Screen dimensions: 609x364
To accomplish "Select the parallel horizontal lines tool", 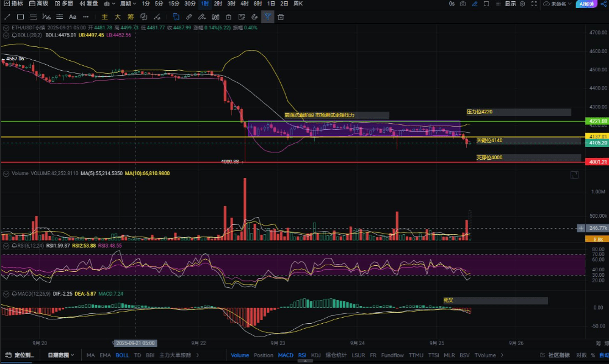I will pos(34,17).
